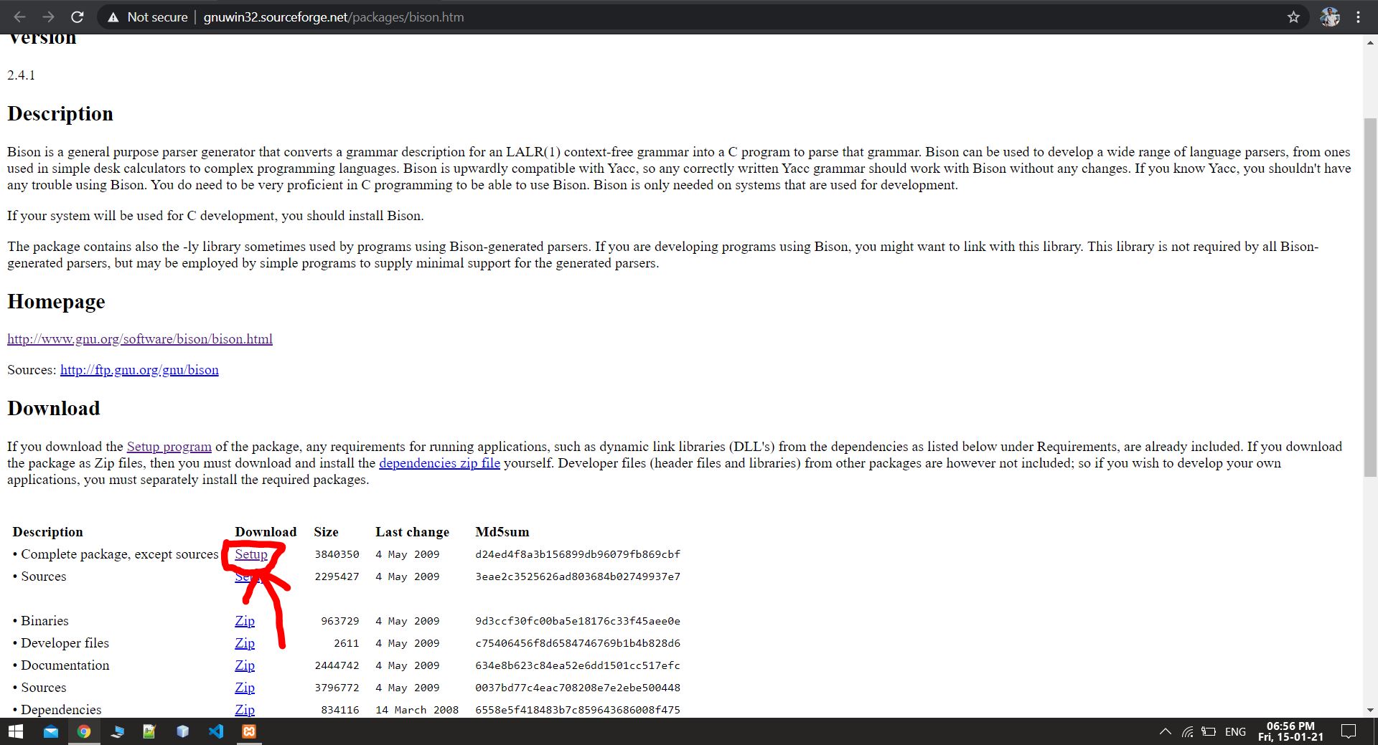The height and width of the screenshot is (745, 1378).
Task: Click the md5sum starting with d24ed4f8
Action: click(x=578, y=554)
